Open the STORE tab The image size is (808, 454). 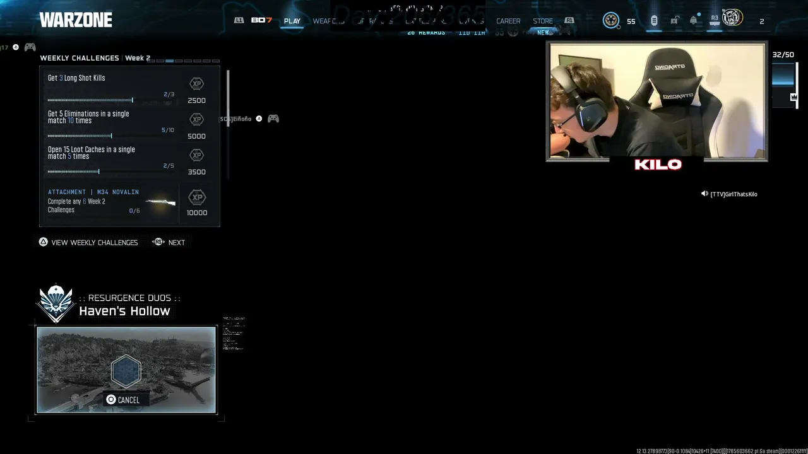pos(543,21)
